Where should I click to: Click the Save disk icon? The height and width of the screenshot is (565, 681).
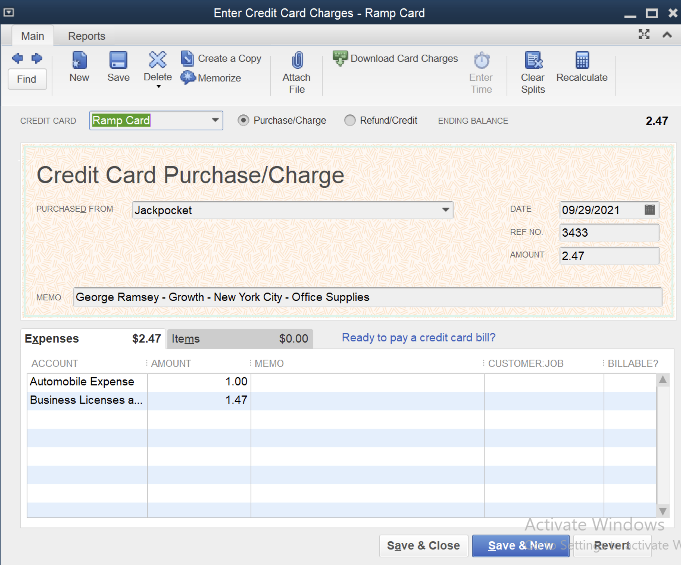pyautogui.click(x=118, y=60)
